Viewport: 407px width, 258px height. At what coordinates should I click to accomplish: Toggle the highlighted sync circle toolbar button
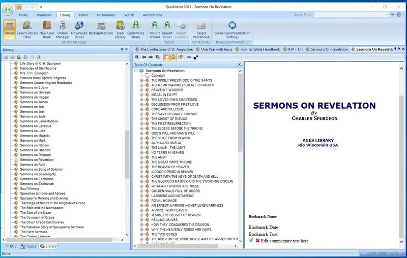[173, 57]
